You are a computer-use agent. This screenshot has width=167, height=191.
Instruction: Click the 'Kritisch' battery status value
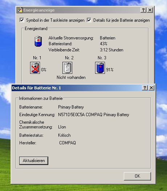[64, 135]
